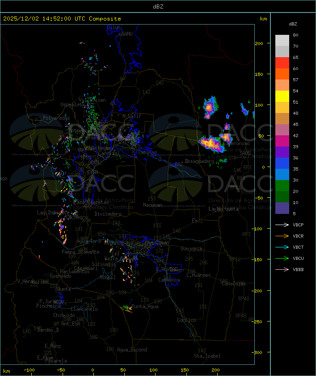Click the pink VBBB arrow icon

(x=282, y=269)
